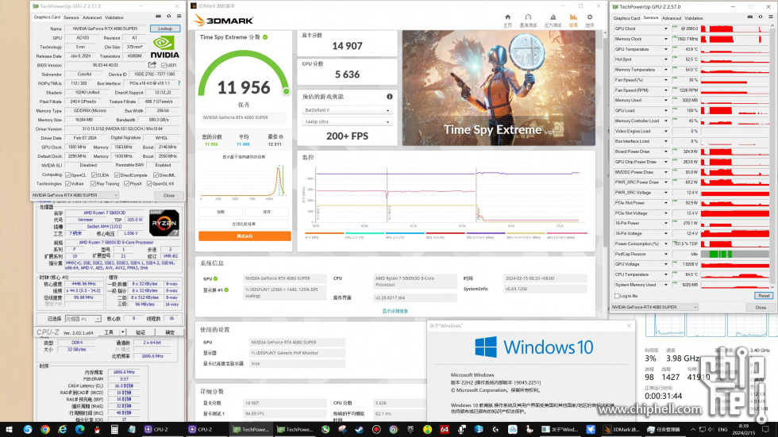Click the 3DMark score gauge dial

coord(245,75)
